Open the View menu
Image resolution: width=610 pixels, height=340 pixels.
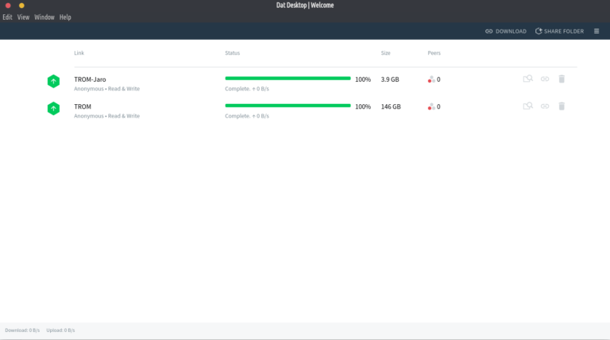(x=24, y=17)
